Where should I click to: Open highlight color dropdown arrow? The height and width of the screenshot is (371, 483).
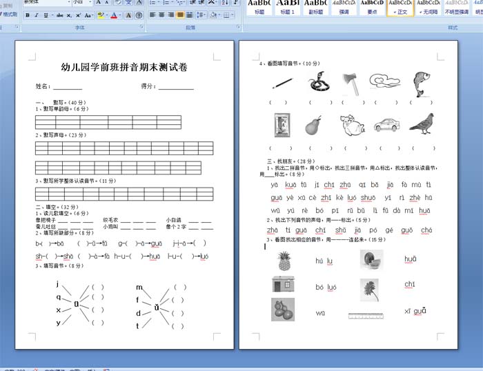[x=106, y=15]
